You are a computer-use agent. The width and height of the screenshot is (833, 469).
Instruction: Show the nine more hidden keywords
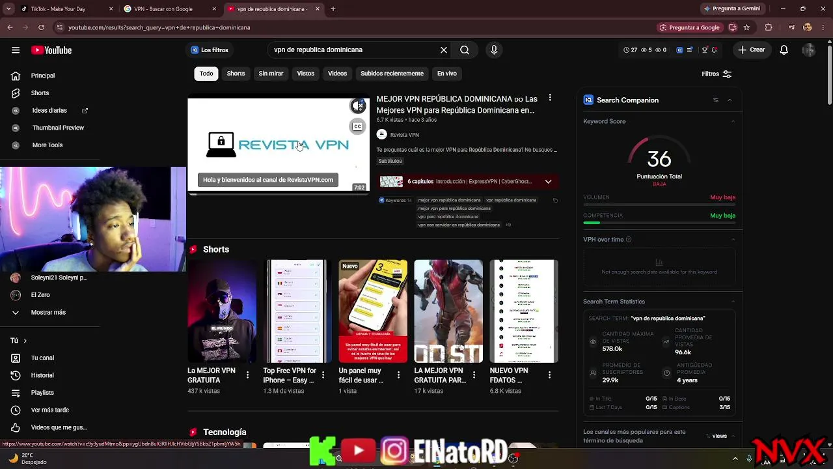pyautogui.click(x=508, y=225)
